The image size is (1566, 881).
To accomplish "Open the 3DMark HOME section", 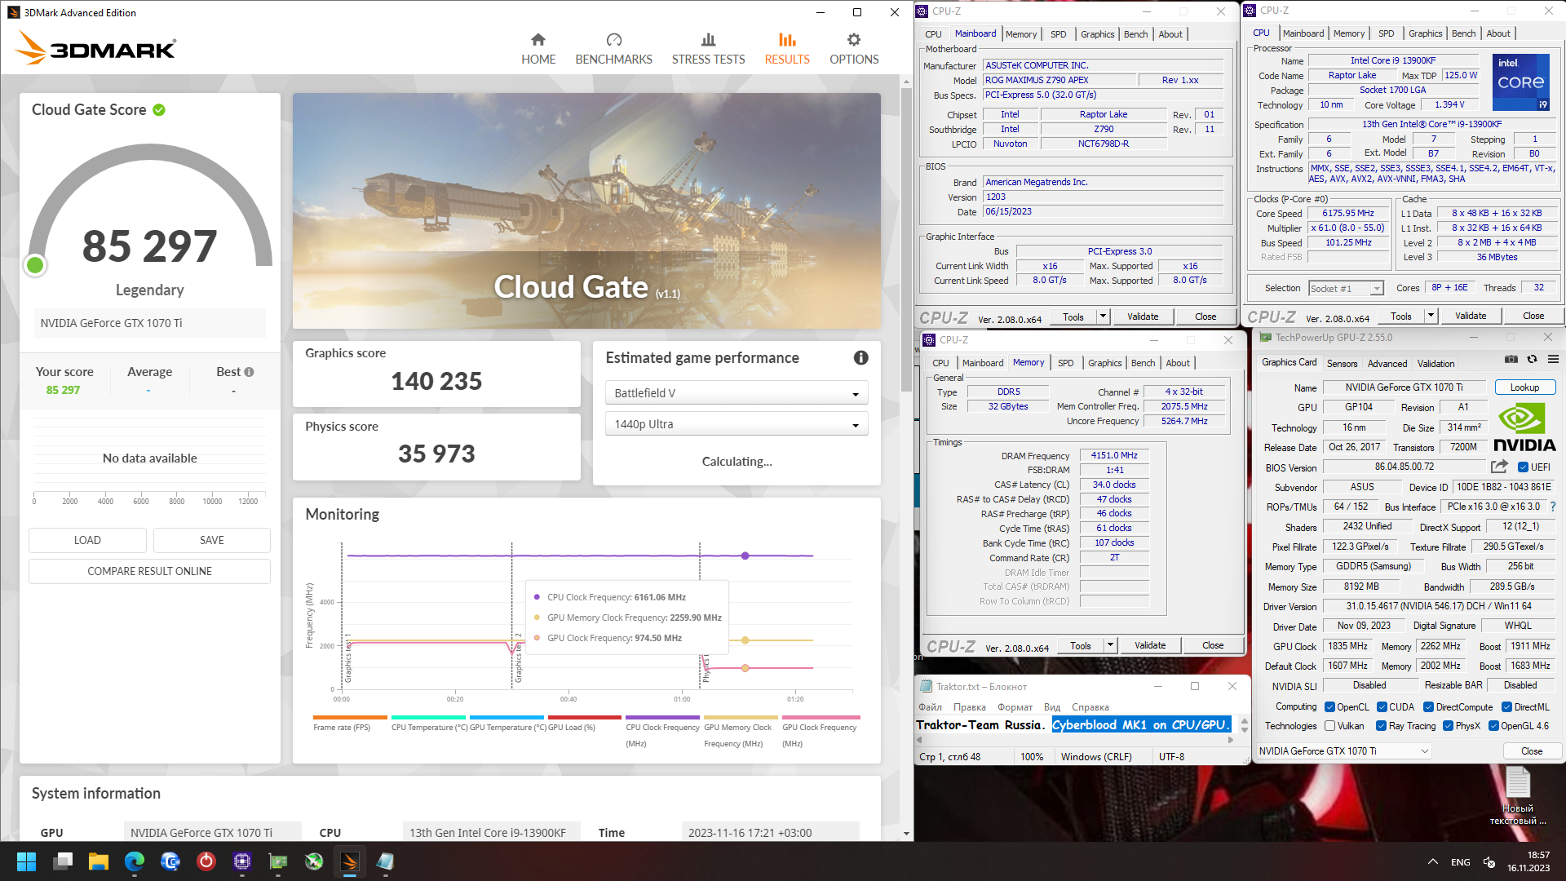I will (x=538, y=49).
